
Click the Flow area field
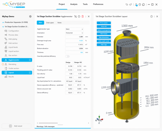[74, 45]
